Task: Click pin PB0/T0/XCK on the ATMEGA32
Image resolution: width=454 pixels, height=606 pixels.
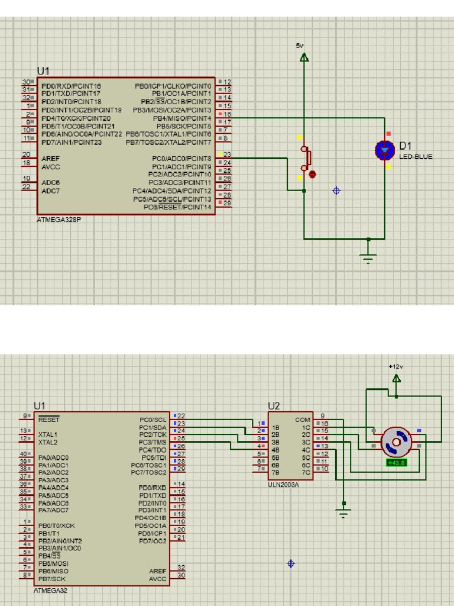Action: pos(56,526)
